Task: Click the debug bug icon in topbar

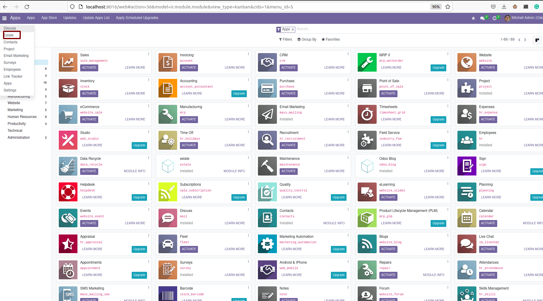Action: [472, 18]
